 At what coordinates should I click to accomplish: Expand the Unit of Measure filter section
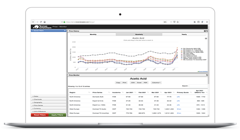48,112
